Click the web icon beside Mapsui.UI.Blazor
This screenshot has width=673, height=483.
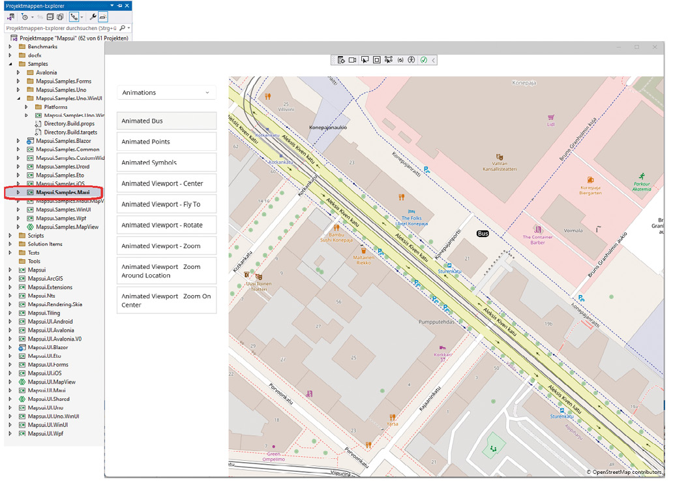(x=22, y=347)
